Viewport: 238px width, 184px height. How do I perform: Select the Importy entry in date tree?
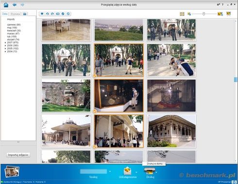coord(11,19)
